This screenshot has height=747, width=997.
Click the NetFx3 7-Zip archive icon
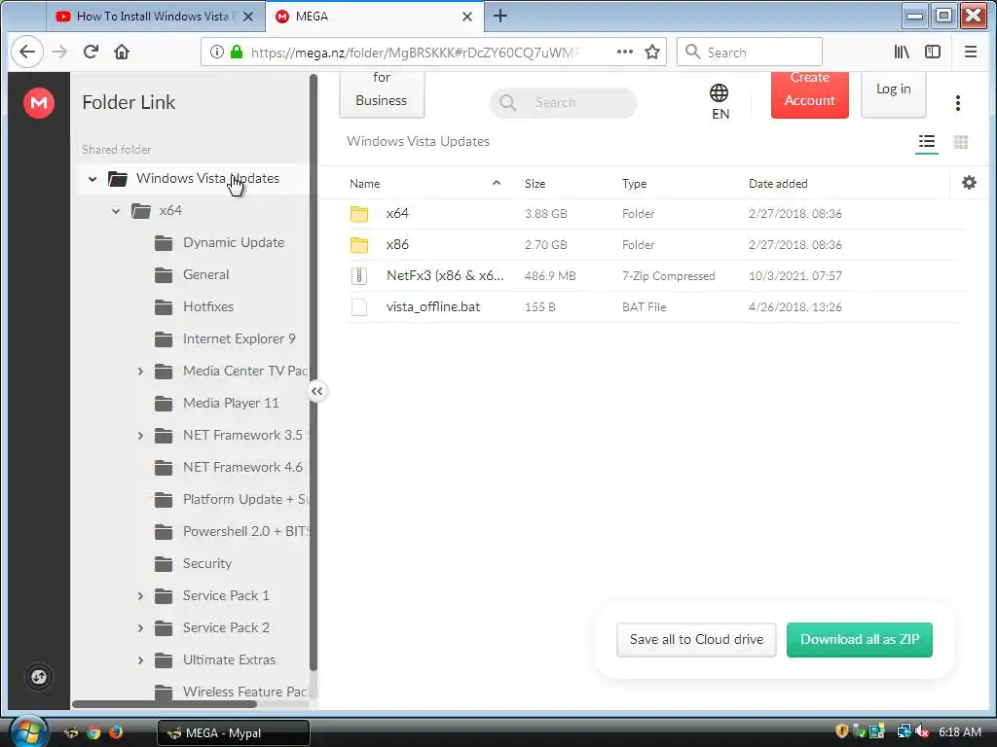pos(359,275)
